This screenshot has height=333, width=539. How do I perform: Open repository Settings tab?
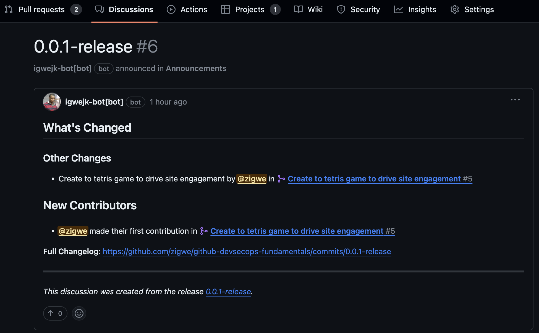coord(472,9)
